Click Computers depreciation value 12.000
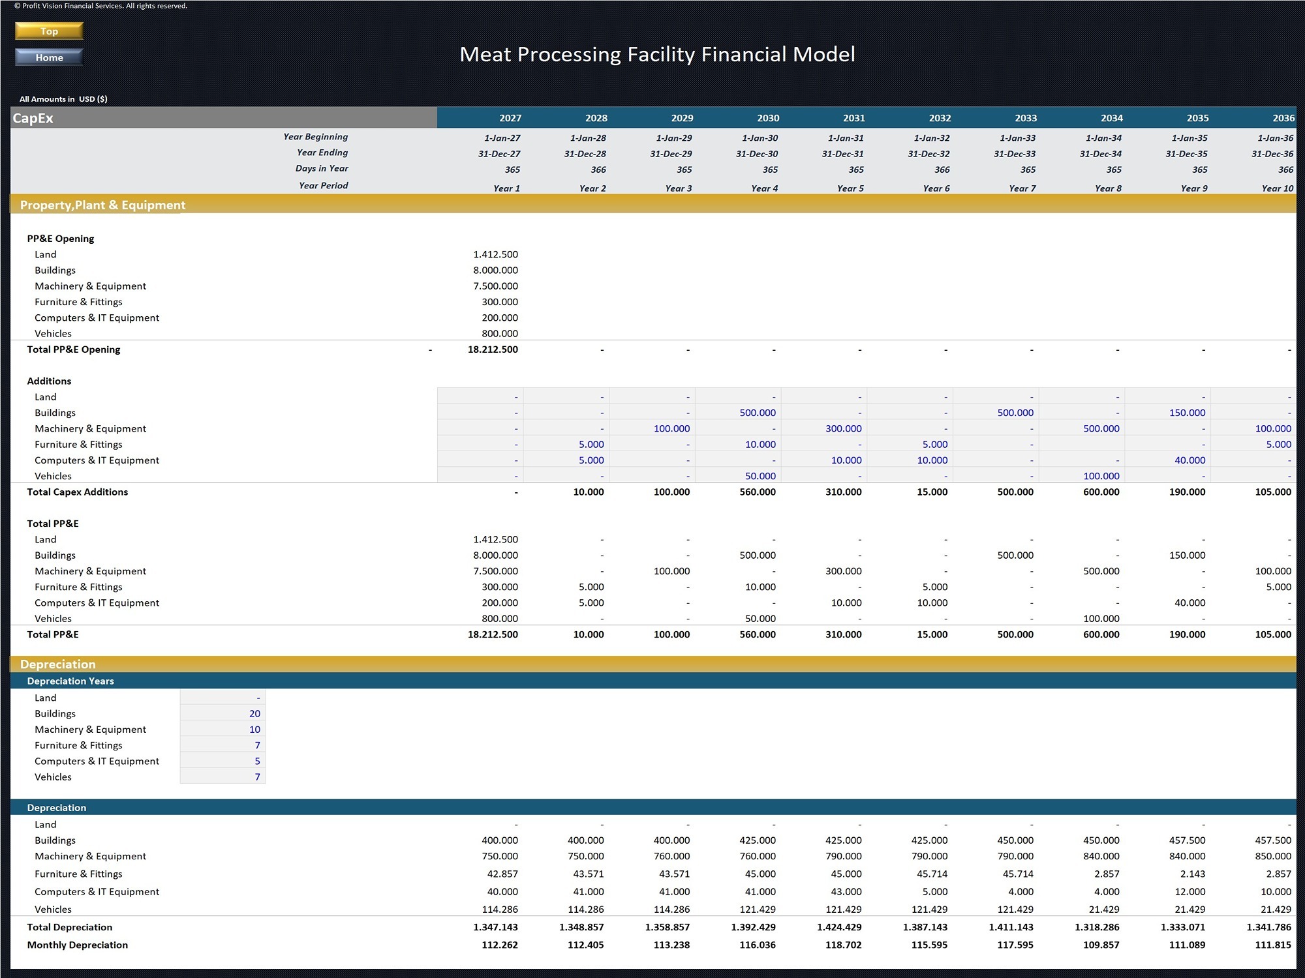This screenshot has height=978, width=1305. [1190, 891]
